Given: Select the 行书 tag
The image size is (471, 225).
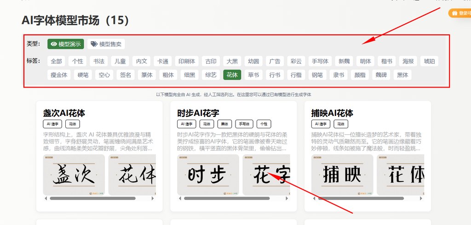Looking at the screenshot, I should (275, 75).
